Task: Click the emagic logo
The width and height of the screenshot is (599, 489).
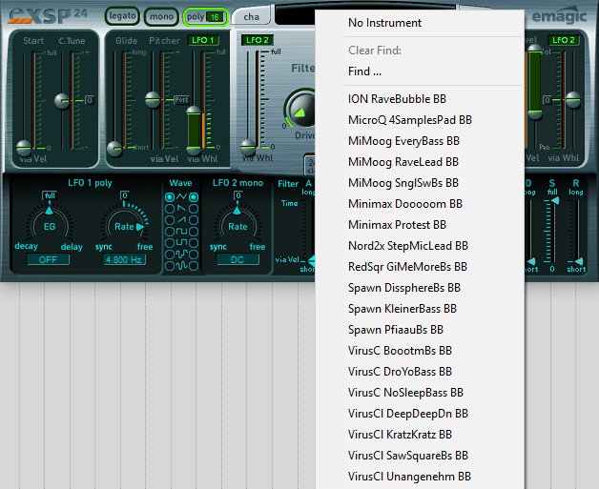Action: tap(559, 16)
